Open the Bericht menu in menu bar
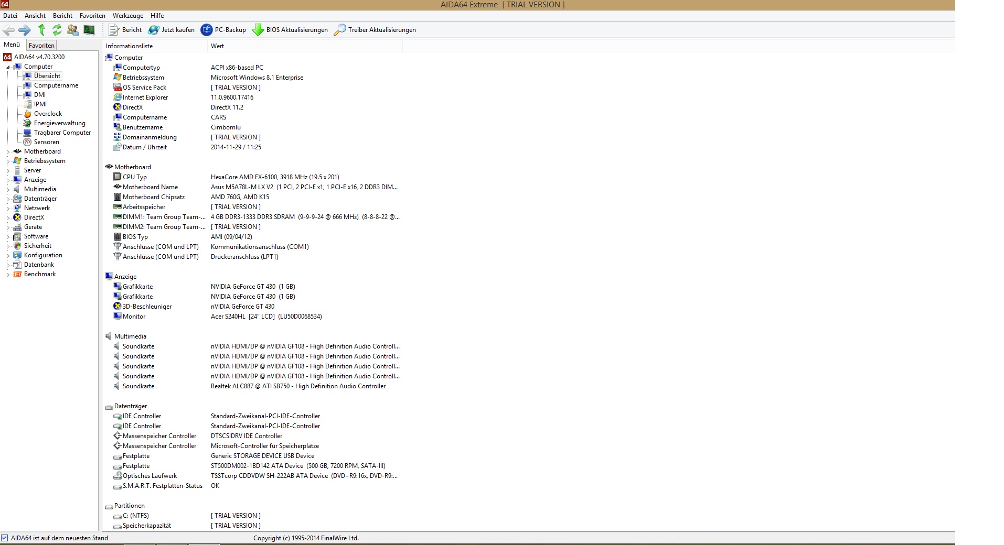1004x545 pixels. 62,16
